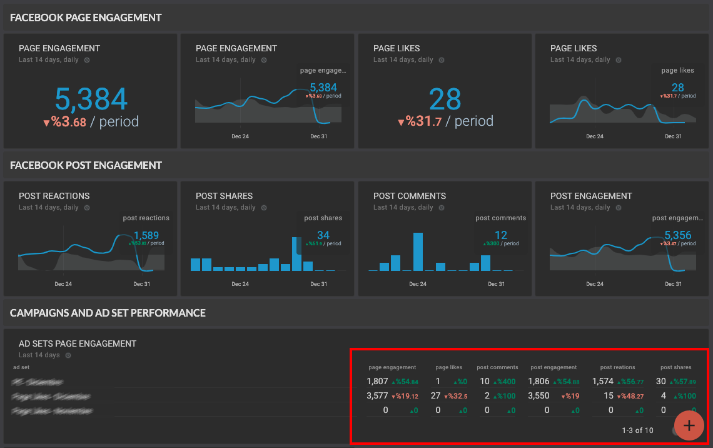Sort table by 'post reations' column header
Viewport: 713px width, 448px height.
[x=617, y=367]
